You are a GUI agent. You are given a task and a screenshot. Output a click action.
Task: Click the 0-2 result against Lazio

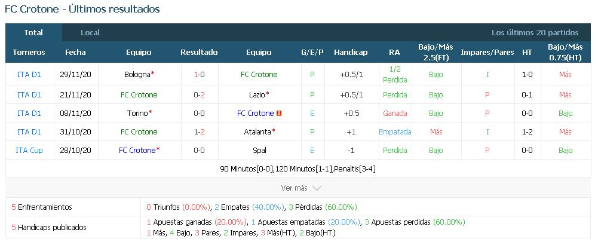click(x=199, y=94)
